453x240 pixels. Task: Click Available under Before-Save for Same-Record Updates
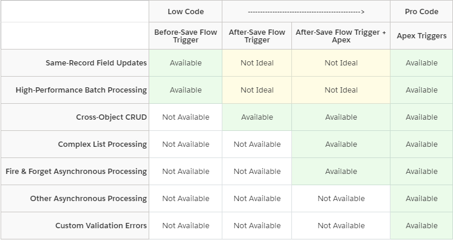point(185,63)
